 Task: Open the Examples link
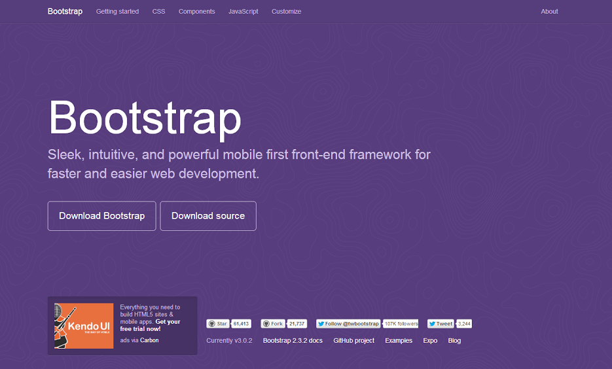pyautogui.click(x=399, y=340)
